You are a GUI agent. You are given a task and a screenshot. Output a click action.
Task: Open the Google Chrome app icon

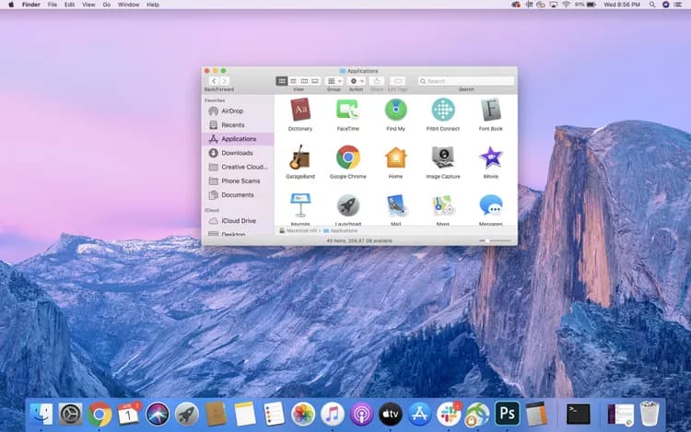coord(347,158)
